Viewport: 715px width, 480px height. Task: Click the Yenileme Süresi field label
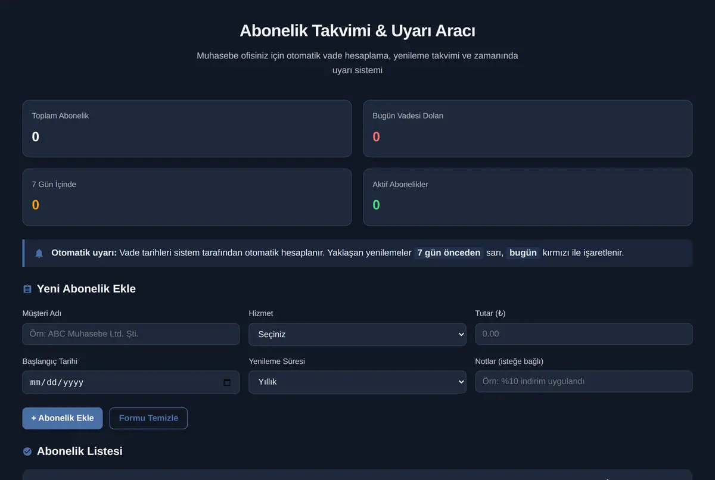[x=277, y=361]
